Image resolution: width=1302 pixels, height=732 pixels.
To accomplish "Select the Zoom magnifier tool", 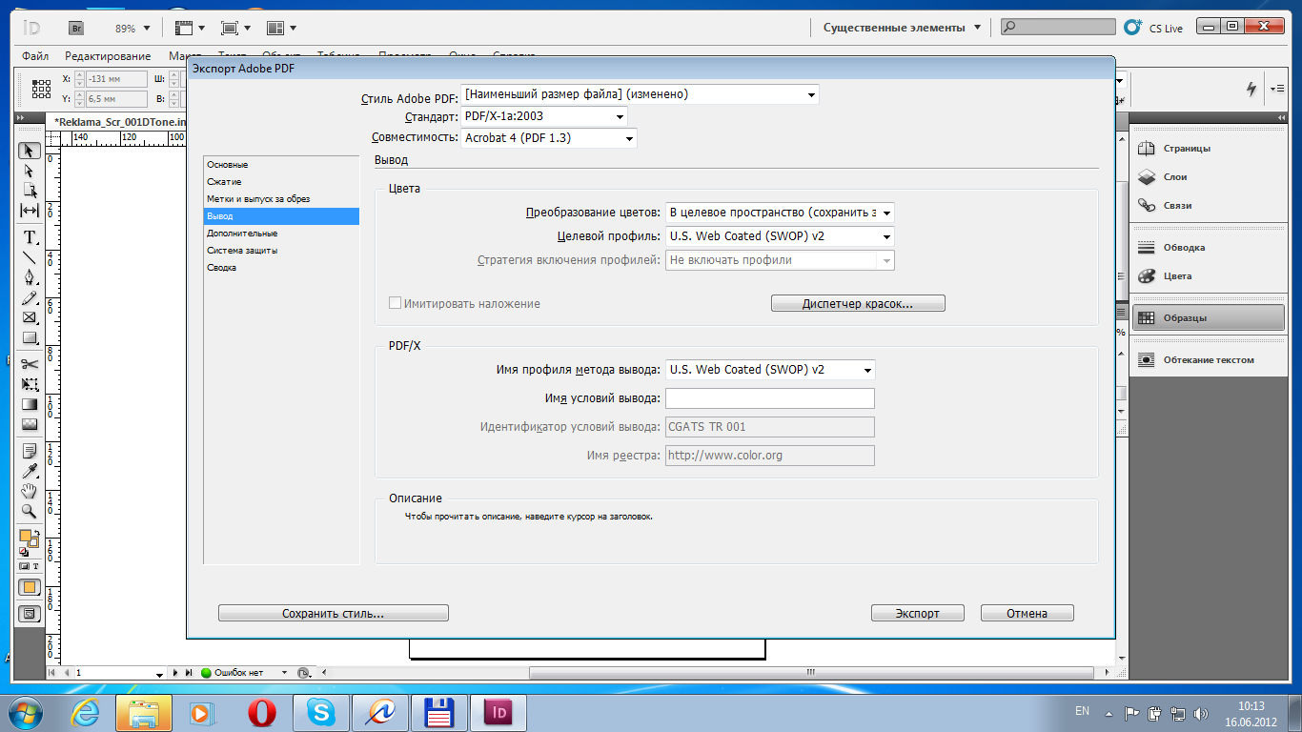I will point(30,511).
